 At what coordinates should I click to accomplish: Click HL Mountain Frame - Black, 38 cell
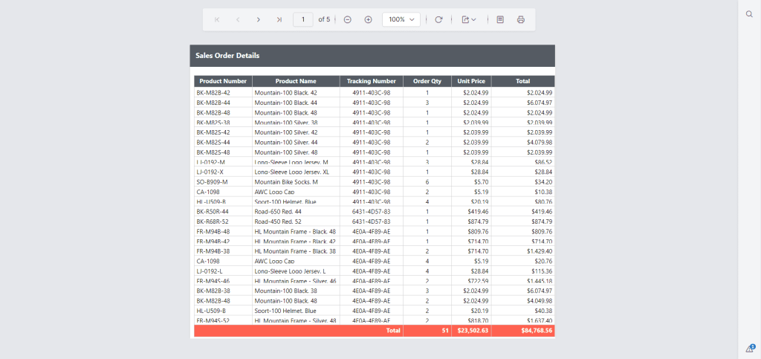pyautogui.click(x=296, y=251)
